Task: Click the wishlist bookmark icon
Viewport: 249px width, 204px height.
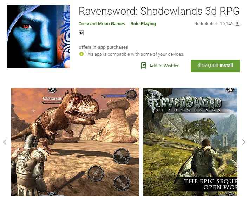Action: pos(144,66)
